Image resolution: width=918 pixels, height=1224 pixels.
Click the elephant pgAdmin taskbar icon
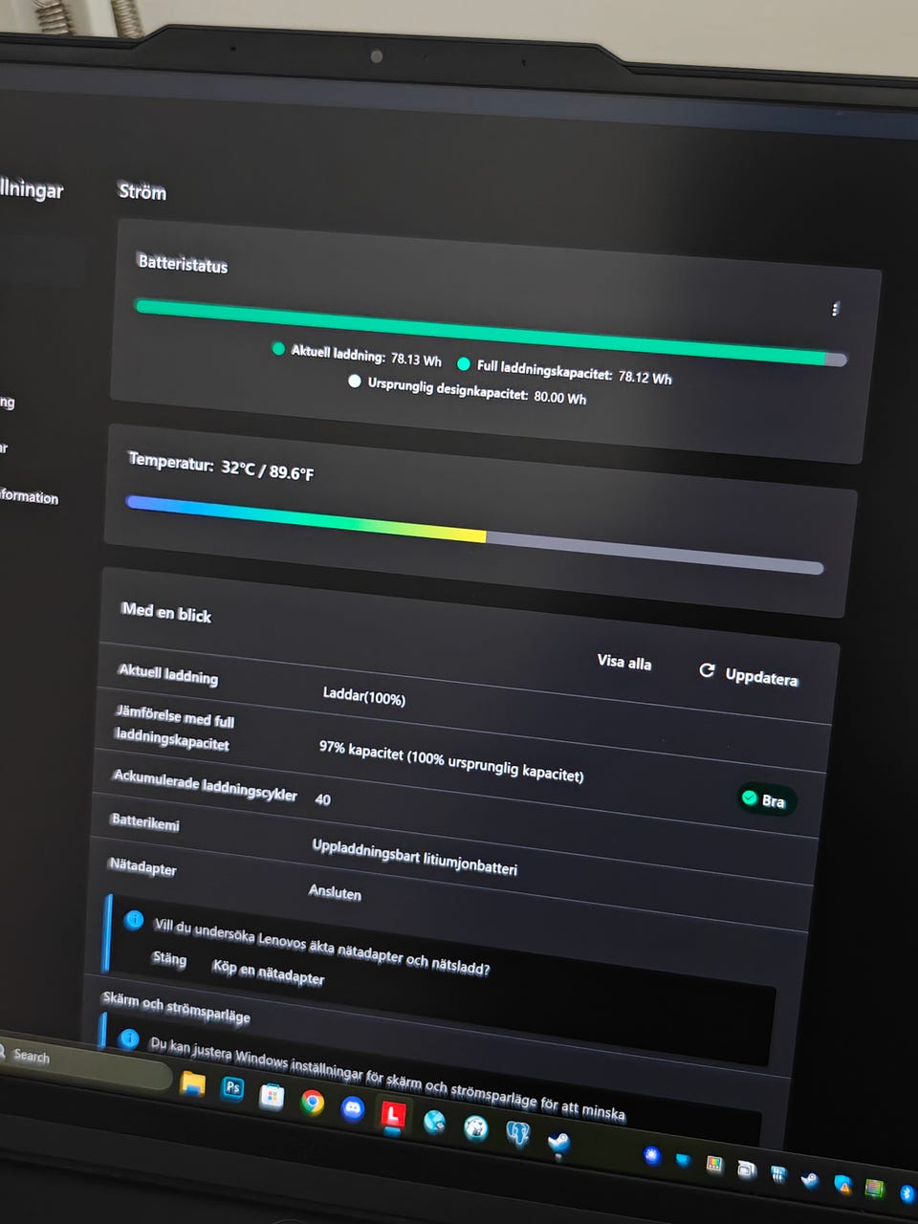coord(517,1135)
